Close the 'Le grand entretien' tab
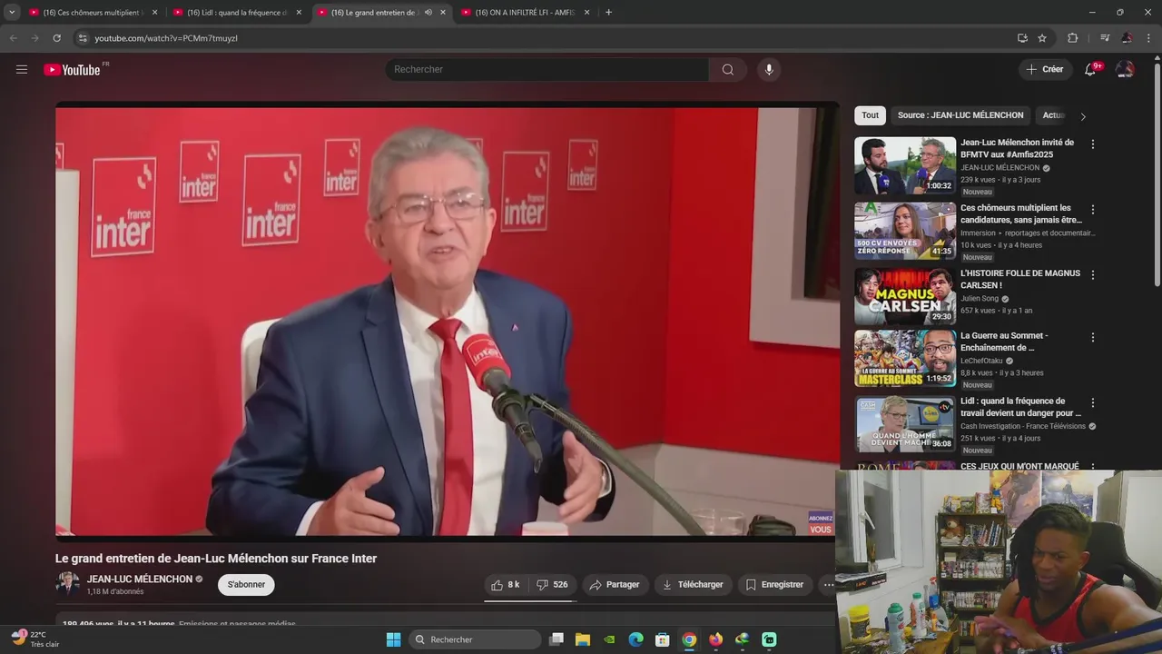 tap(443, 13)
